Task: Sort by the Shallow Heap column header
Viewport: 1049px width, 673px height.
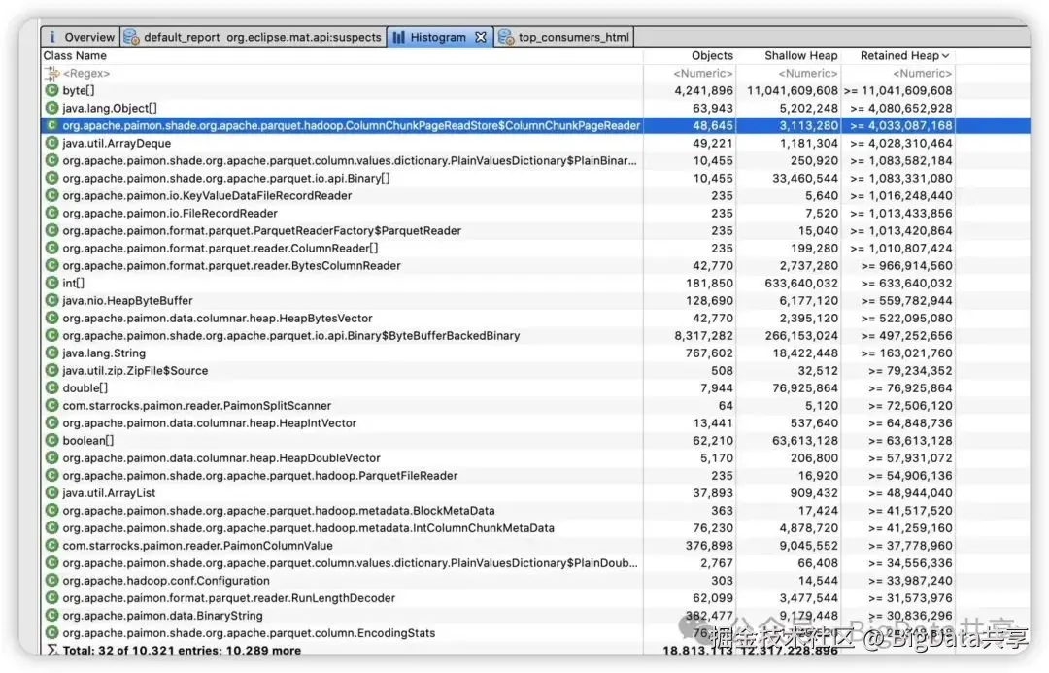Action: (x=800, y=55)
